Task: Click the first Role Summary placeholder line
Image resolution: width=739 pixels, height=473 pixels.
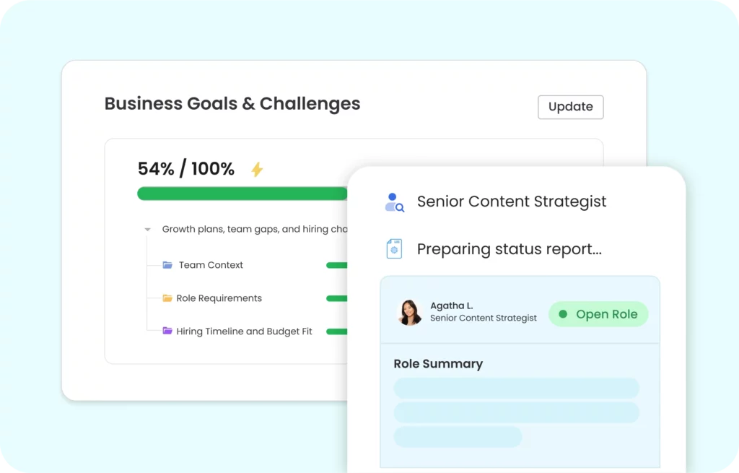Action: point(516,389)
